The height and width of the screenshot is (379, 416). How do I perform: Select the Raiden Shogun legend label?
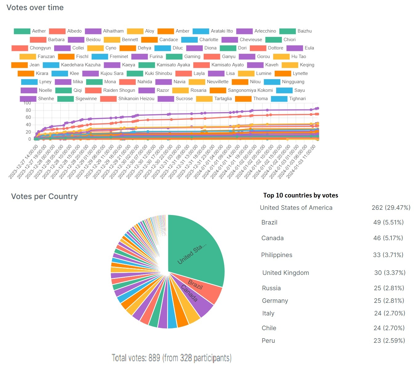119,90
